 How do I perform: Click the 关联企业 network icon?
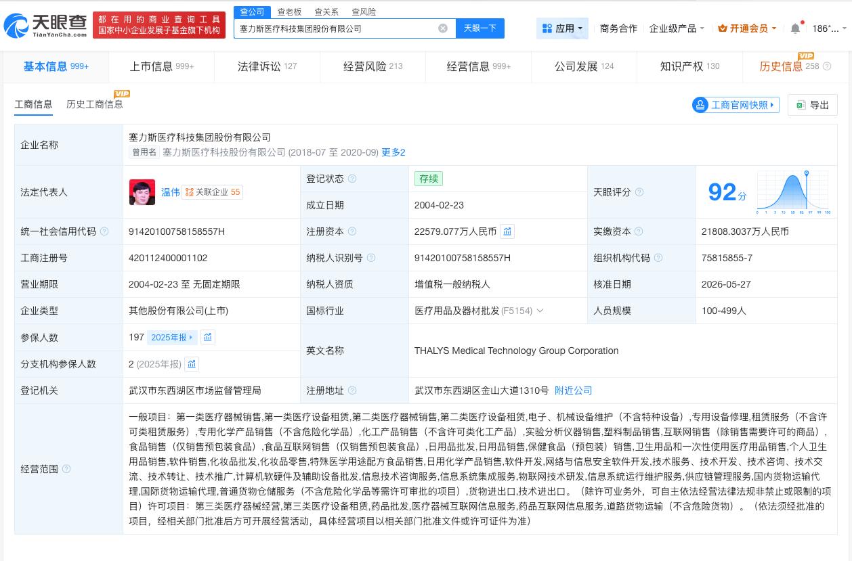tap(190, 192)
